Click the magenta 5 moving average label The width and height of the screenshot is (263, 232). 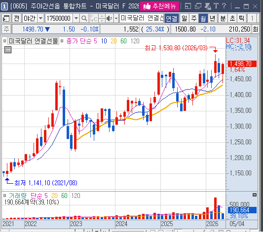tap(95, 41)
